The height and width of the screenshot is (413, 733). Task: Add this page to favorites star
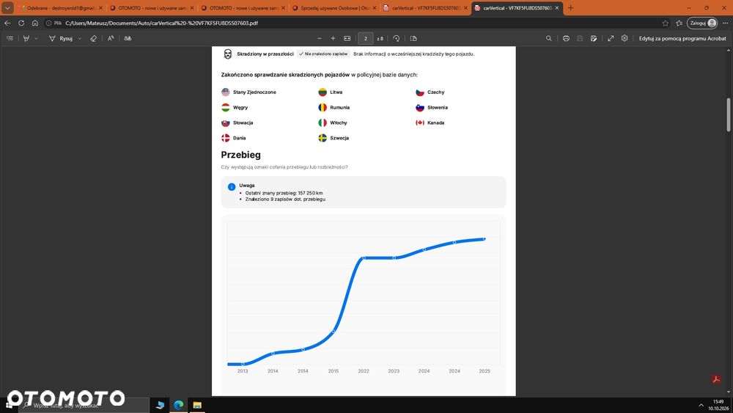(x=666, y=23)
